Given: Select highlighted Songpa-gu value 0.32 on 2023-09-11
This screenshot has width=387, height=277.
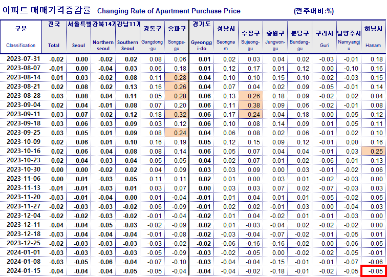Looking at the screenshot, I should (x=177, y=115).
